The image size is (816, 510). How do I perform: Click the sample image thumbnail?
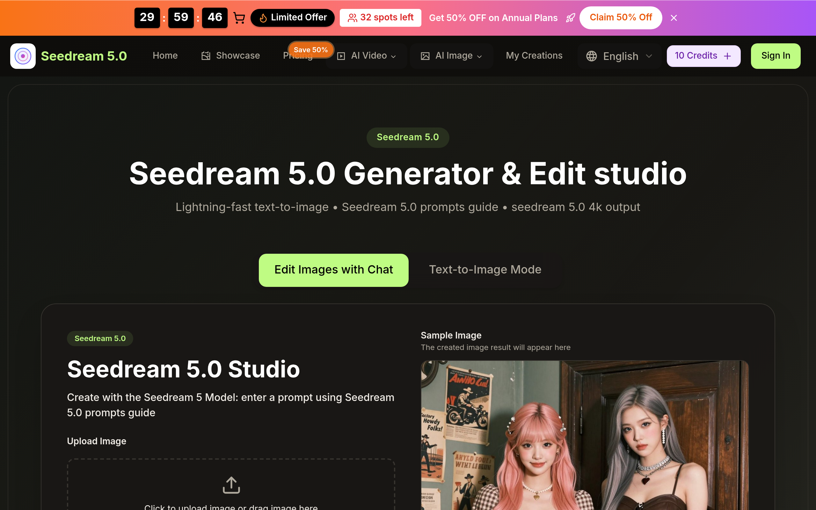585,435
